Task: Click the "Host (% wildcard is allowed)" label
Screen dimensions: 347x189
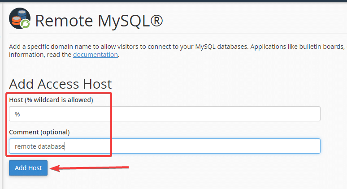Action: click(x=51, y=100)
